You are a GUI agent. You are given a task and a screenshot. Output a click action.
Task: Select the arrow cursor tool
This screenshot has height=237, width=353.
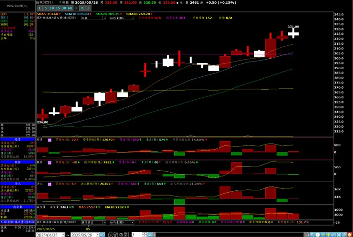point(312,235)
